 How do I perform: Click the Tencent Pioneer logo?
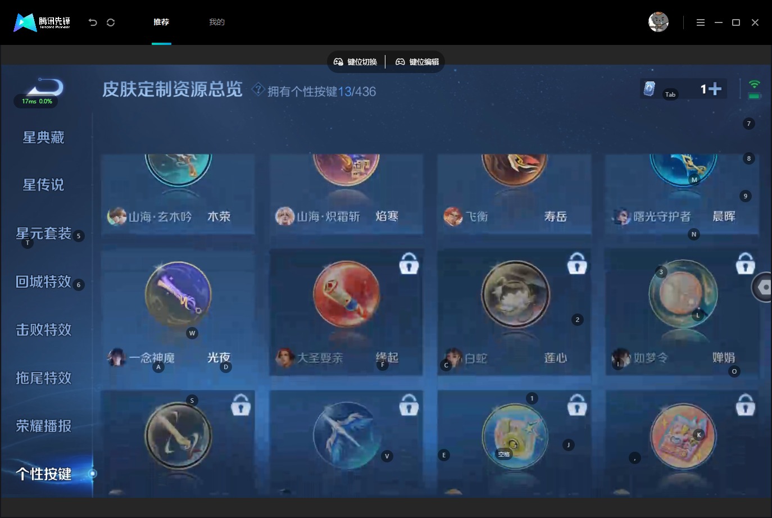point(42,22)
